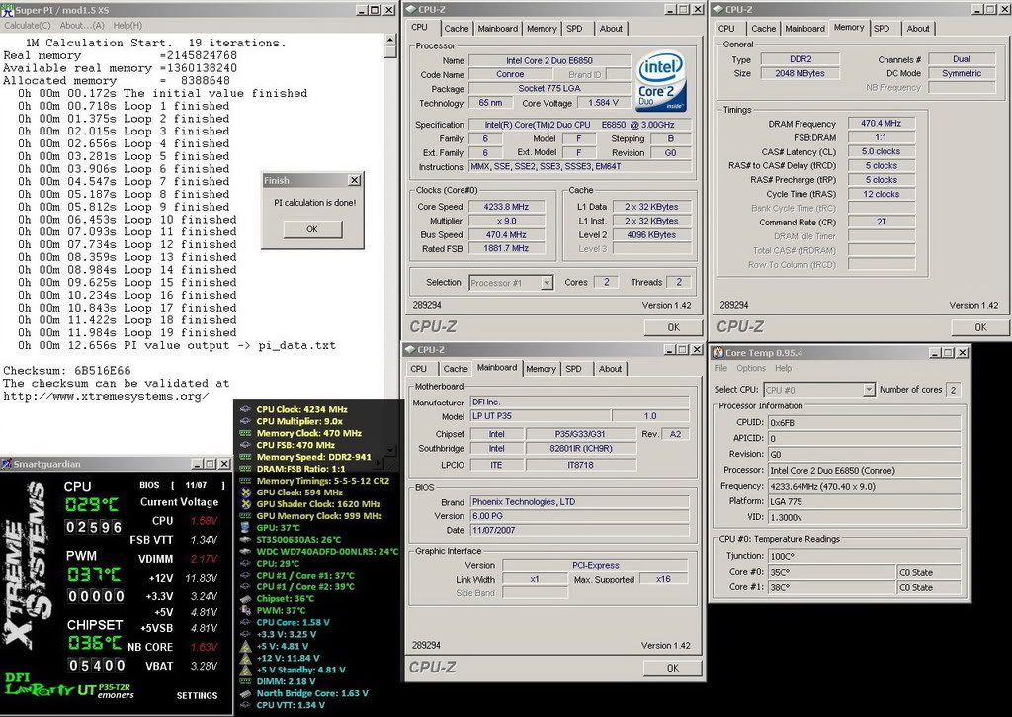Screen dimensions: 1012x717
Task: Click the Tjunction value 100C° in Core Temp
Action: point(864,556)
